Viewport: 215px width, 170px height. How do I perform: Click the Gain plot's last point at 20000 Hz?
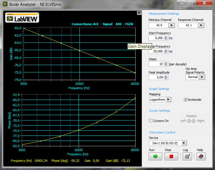135,73
